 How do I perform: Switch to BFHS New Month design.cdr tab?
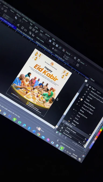tap(25, 34)
